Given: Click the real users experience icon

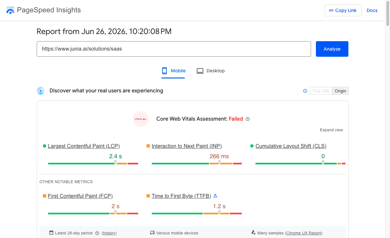Looking at the screenshot, I should point(41,91).
